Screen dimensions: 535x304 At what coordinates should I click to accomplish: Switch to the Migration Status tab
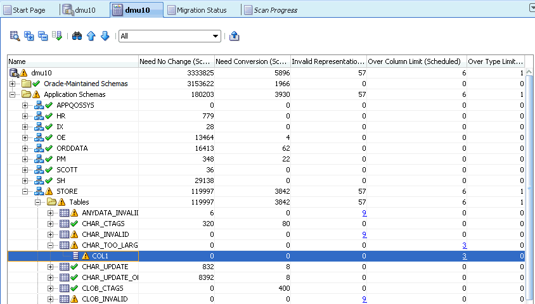[202, 10]
